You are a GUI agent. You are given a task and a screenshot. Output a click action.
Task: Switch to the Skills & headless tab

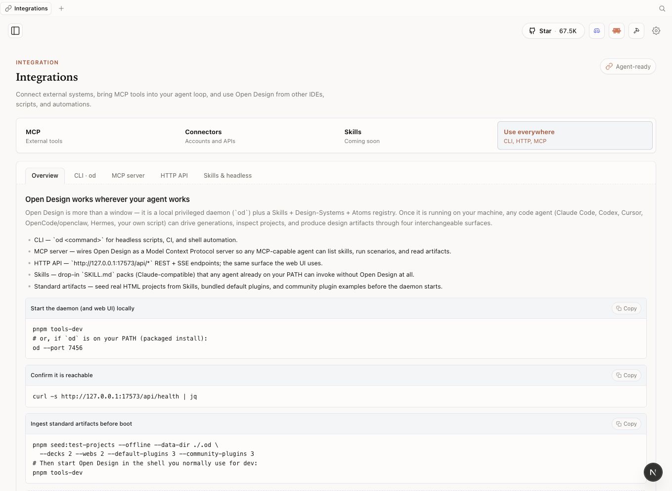(227, 176)
